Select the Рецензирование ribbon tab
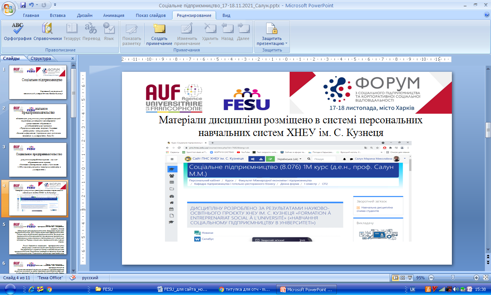The height and width of the screenshot is (295, 491). click(194, 15)
